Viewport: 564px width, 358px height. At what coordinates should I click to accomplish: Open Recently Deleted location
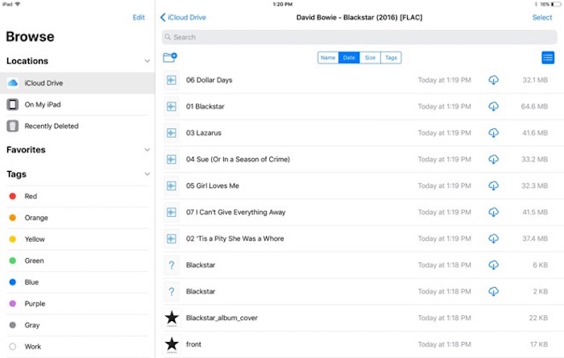click(x=77, y=126)
